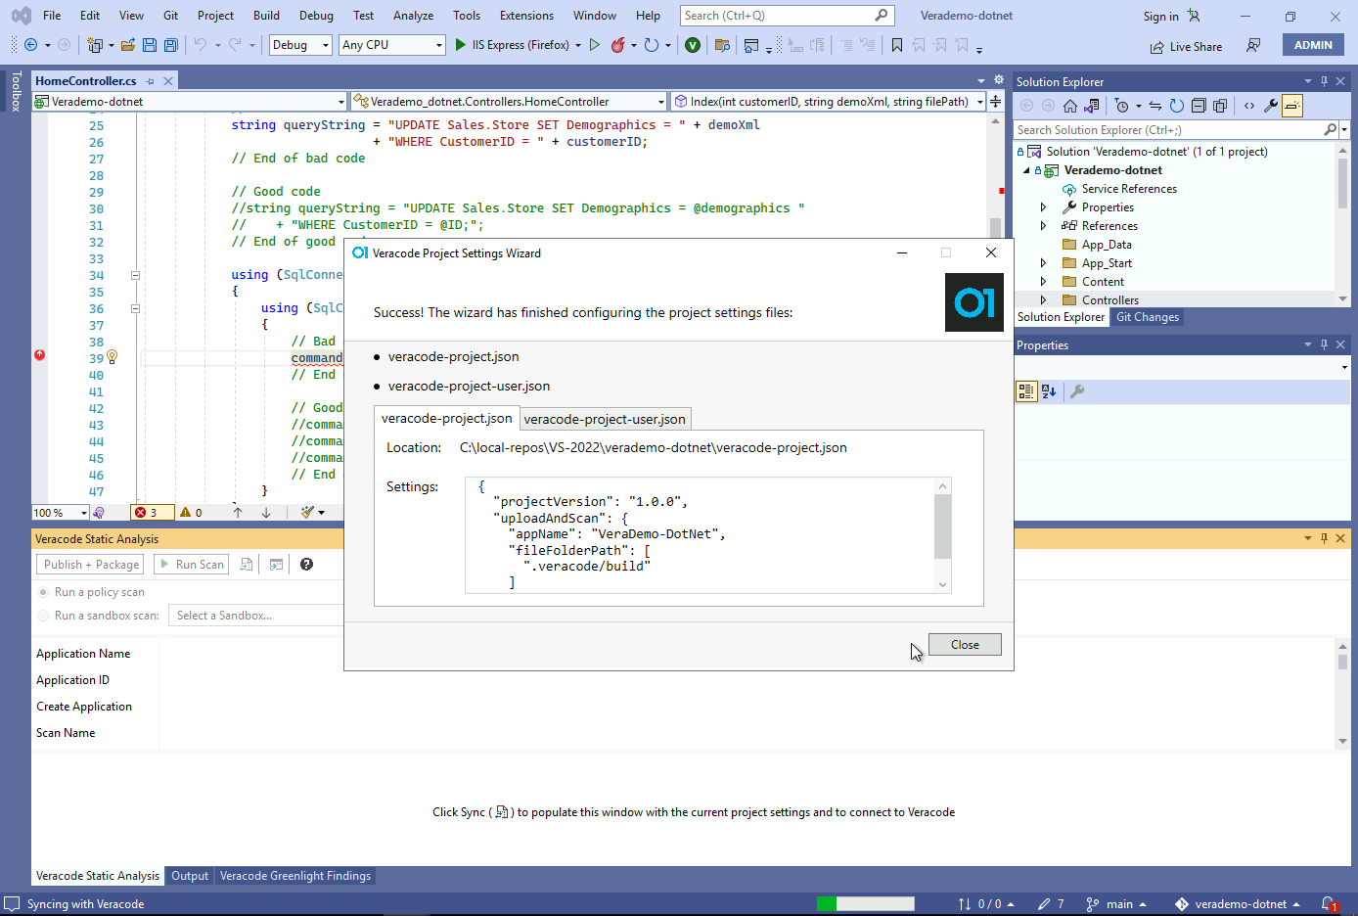Click Sync with Active Document arrows icon
1358x916 pixels.
pos(1155,106)
